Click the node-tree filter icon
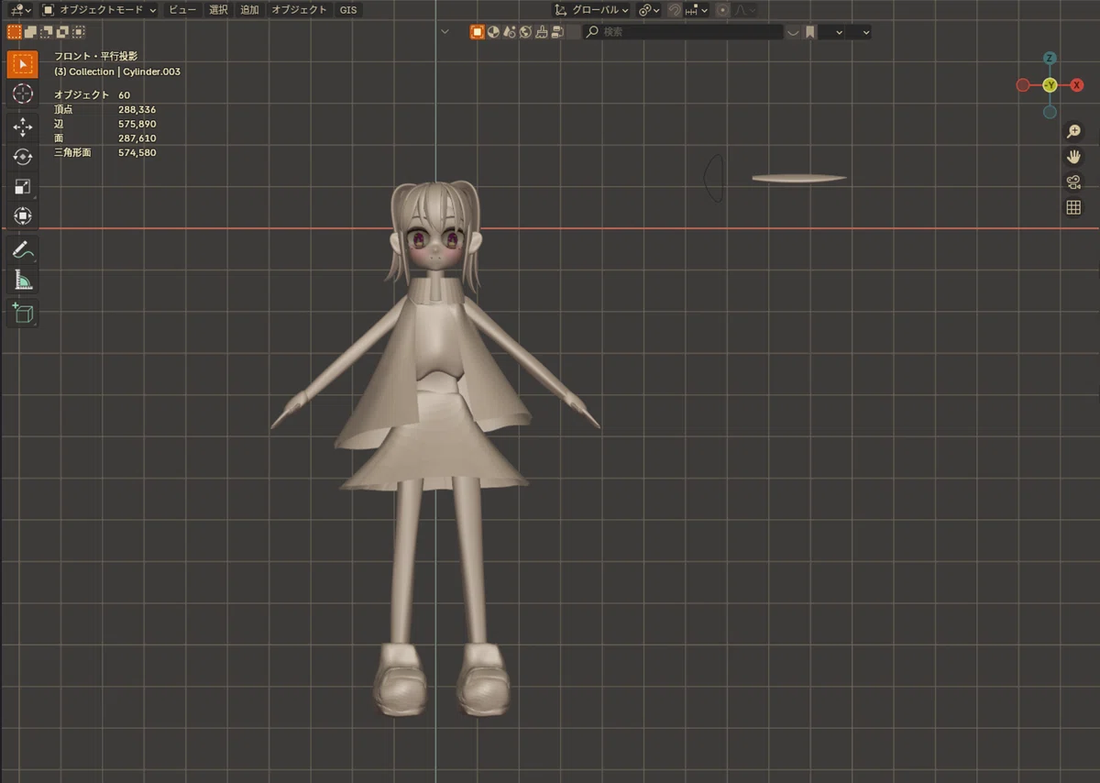The width and height of the screenshot is (1100, 783). [557, 31]
